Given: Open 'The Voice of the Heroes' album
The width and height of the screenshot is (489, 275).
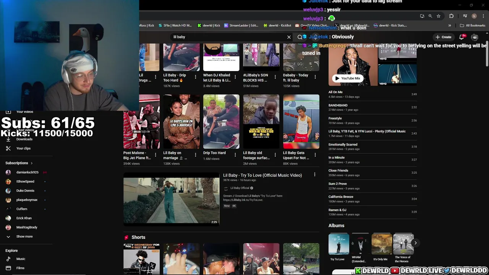Looking at the screenshot, I should pos(403,244).
